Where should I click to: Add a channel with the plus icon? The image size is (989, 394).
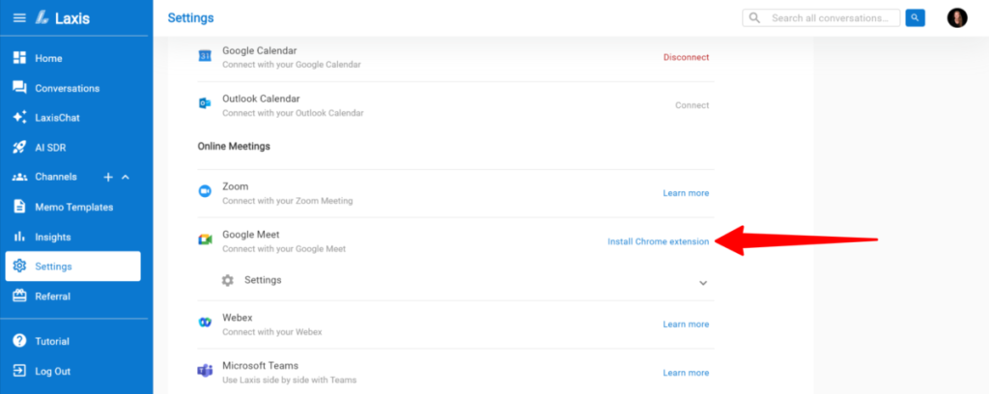click(x=108, y=177)
